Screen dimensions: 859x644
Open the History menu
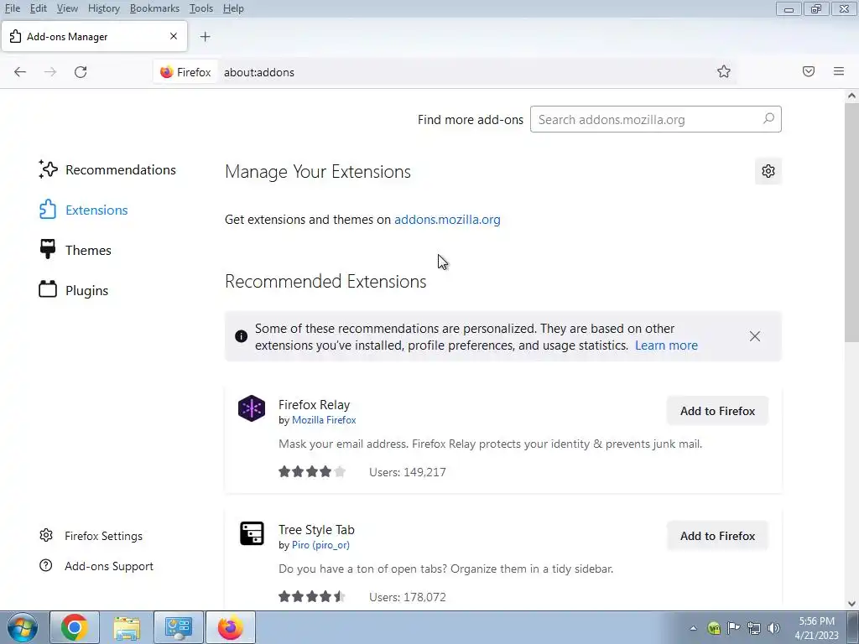point(104,8)
